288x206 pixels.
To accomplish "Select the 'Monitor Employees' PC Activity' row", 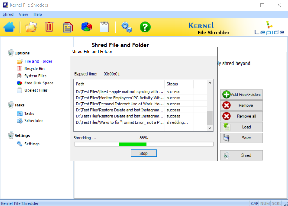I will tap(140, 98).
